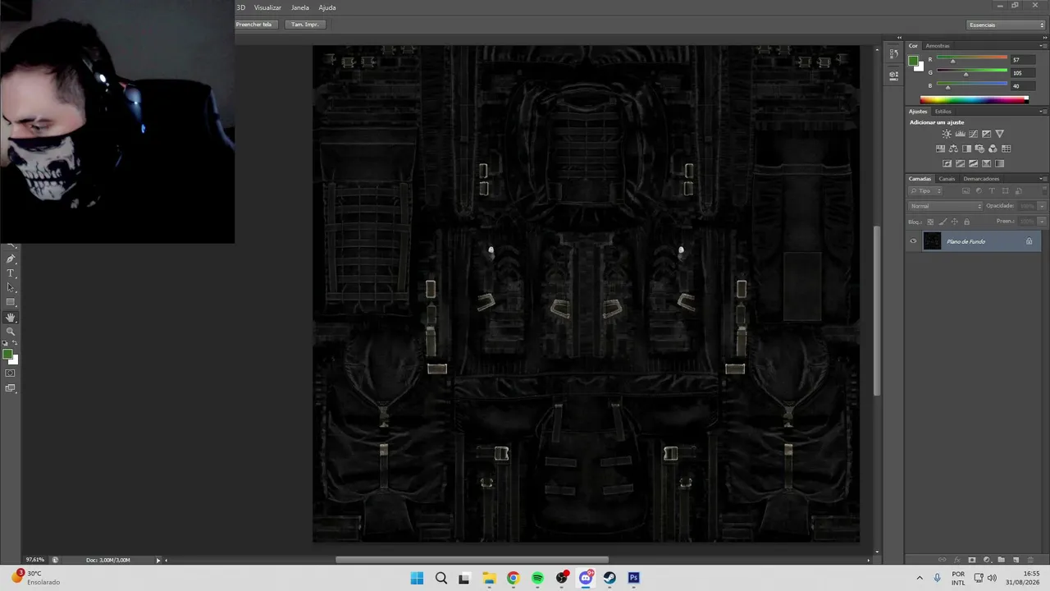Open the layer filter Tipo dropdown
Viewport: 1050px width, 591px height.
[925, 191]
